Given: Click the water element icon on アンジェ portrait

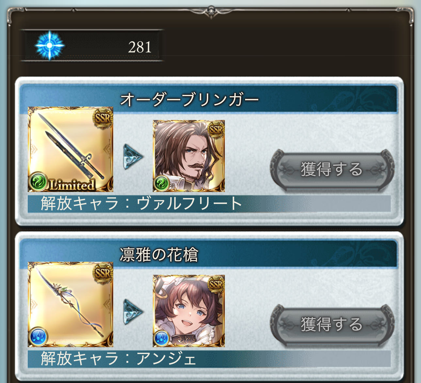Looking at the screenshot, I should point(161,339).
